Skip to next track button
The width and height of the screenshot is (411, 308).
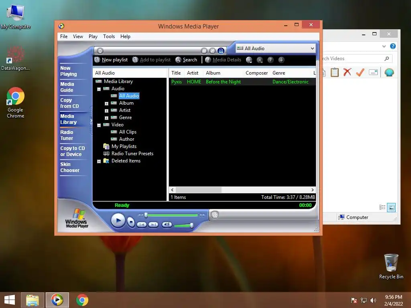pos(153,225)
